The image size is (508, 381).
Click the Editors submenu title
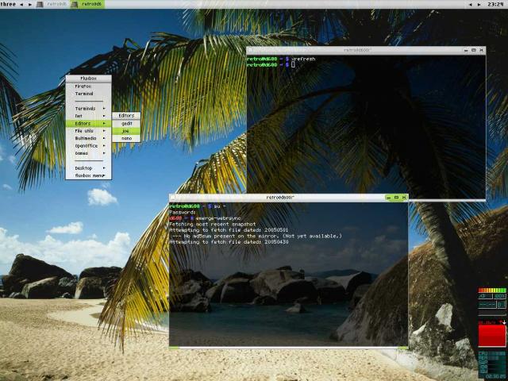pyautogui.click(x=126, y=115)
